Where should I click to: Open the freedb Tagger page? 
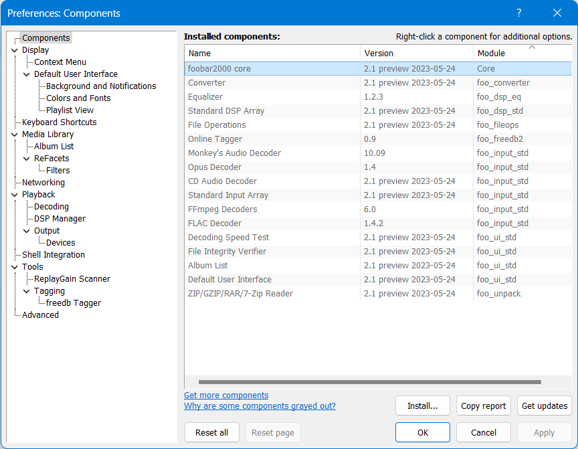pyautogui.click(x=74, y=303)
